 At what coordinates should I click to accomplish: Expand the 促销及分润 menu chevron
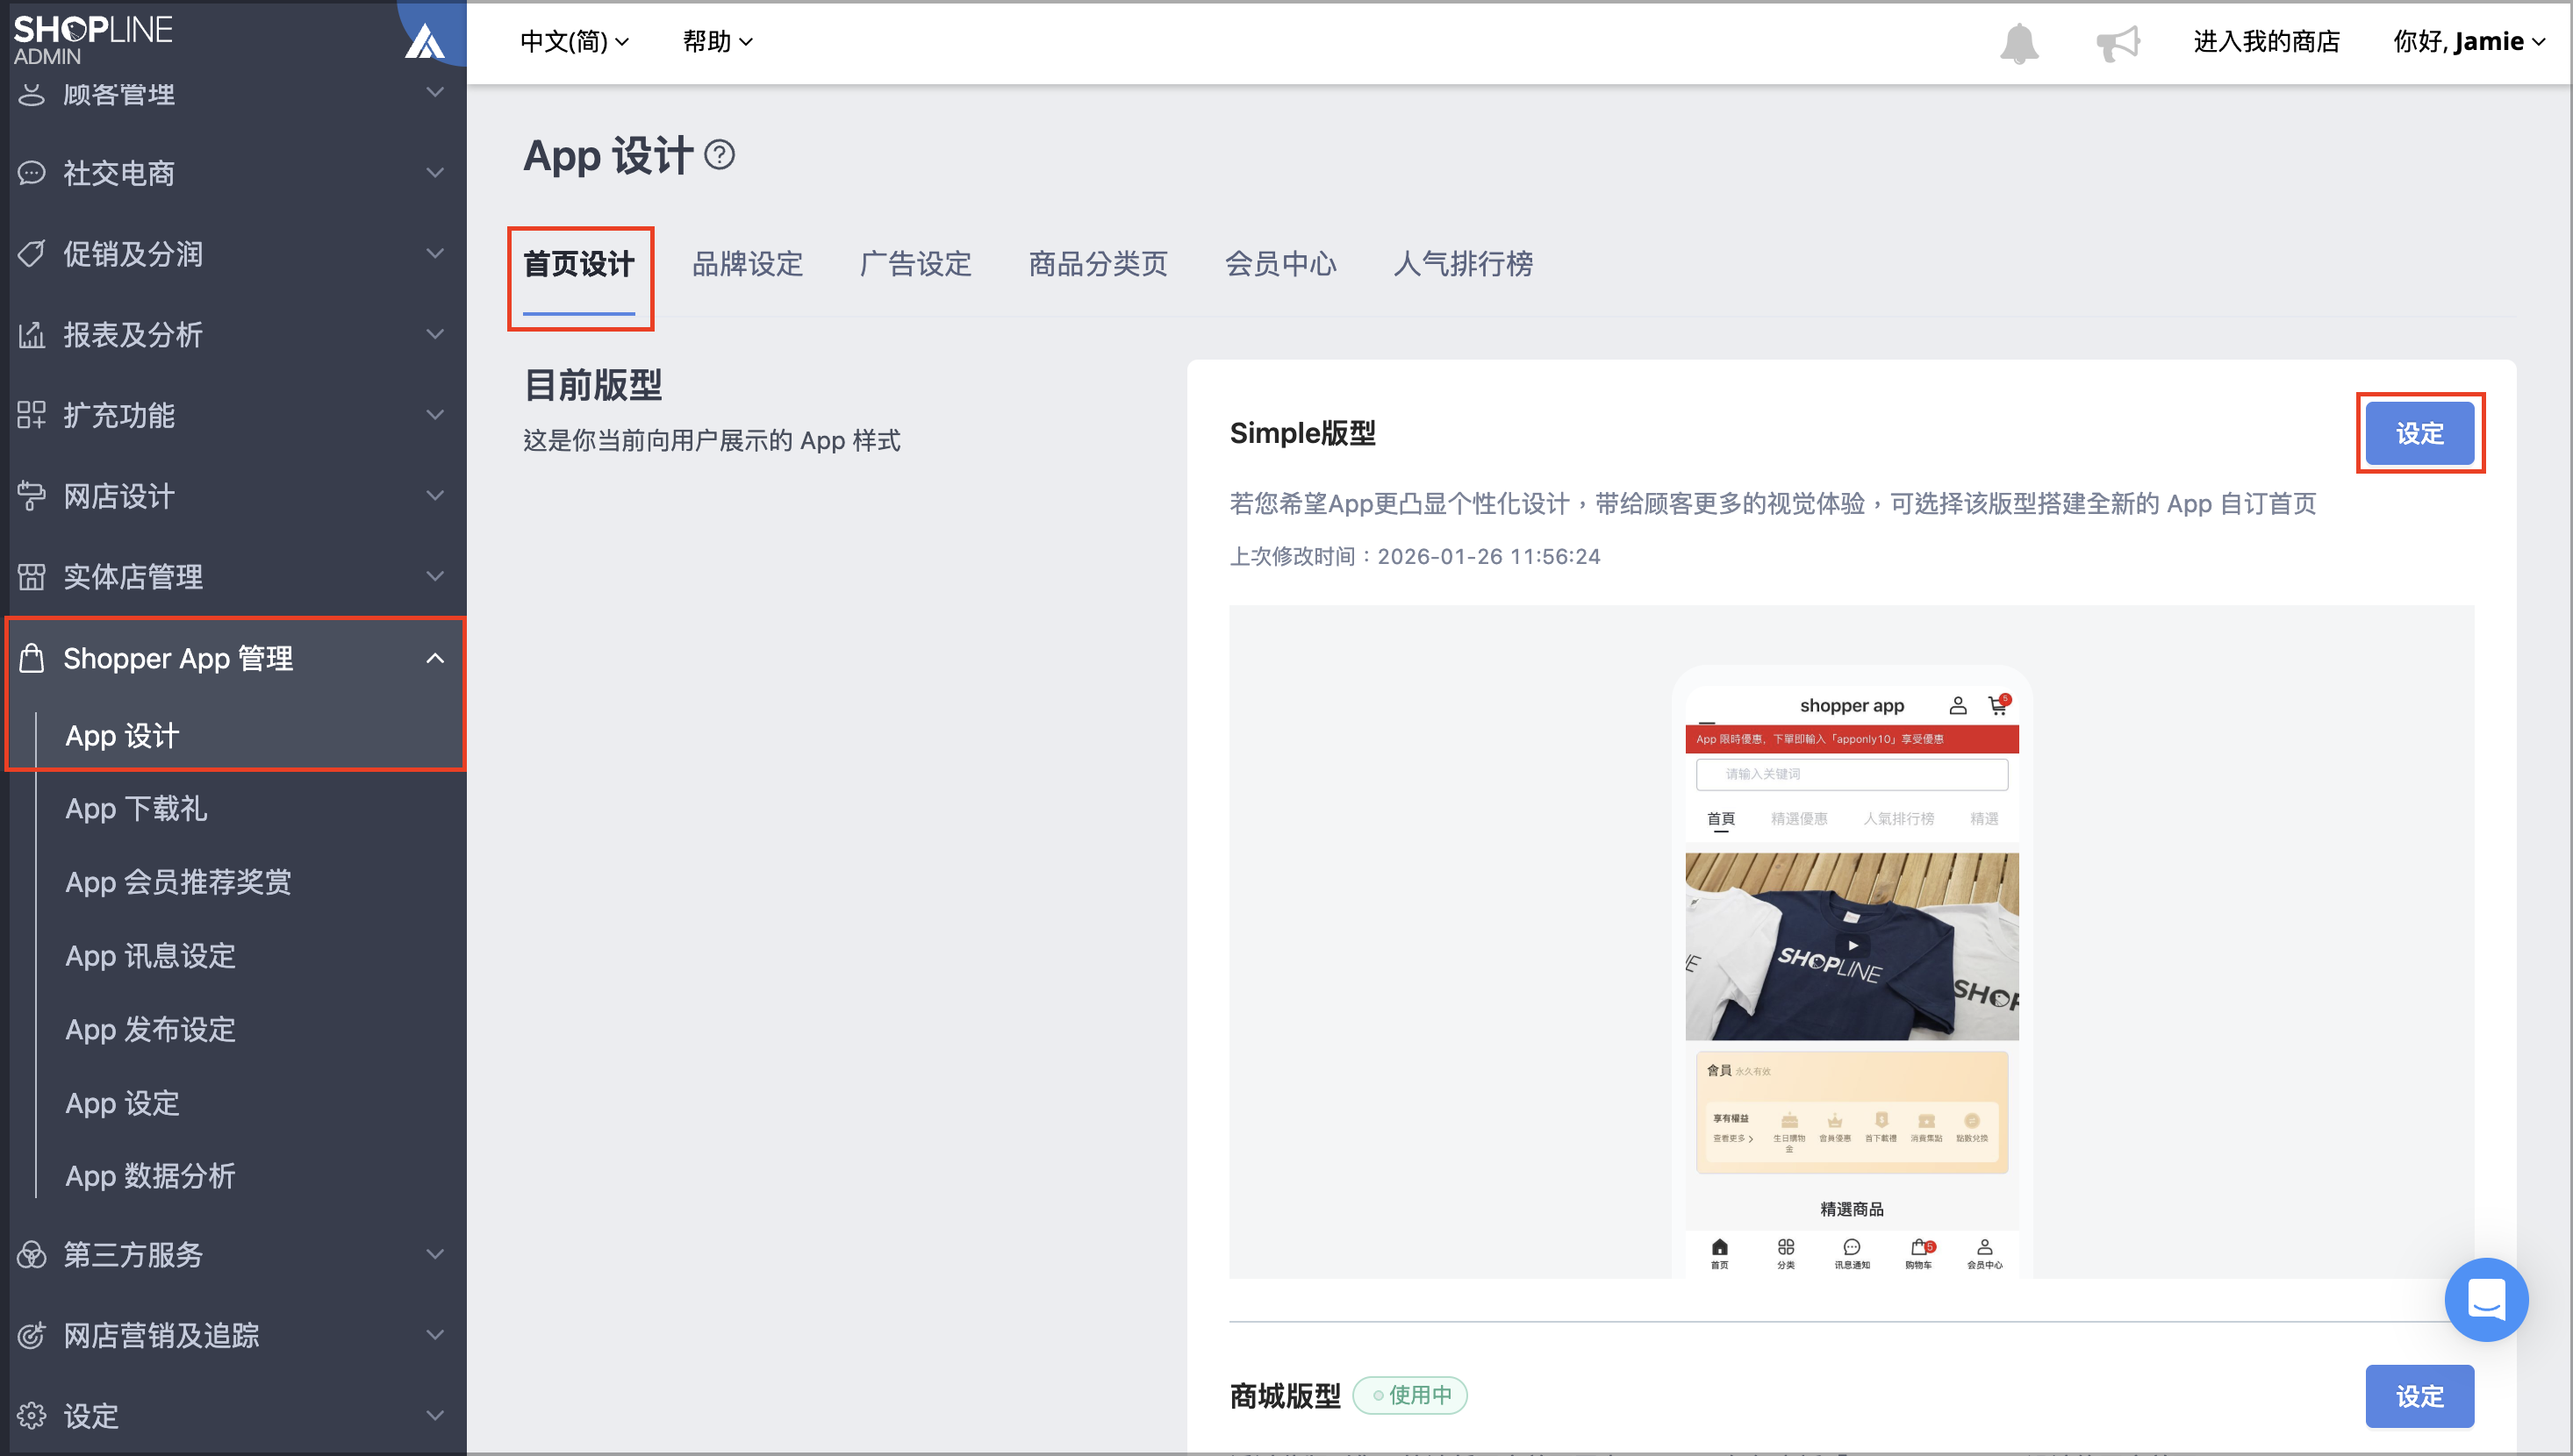click(x=435, y=254)
